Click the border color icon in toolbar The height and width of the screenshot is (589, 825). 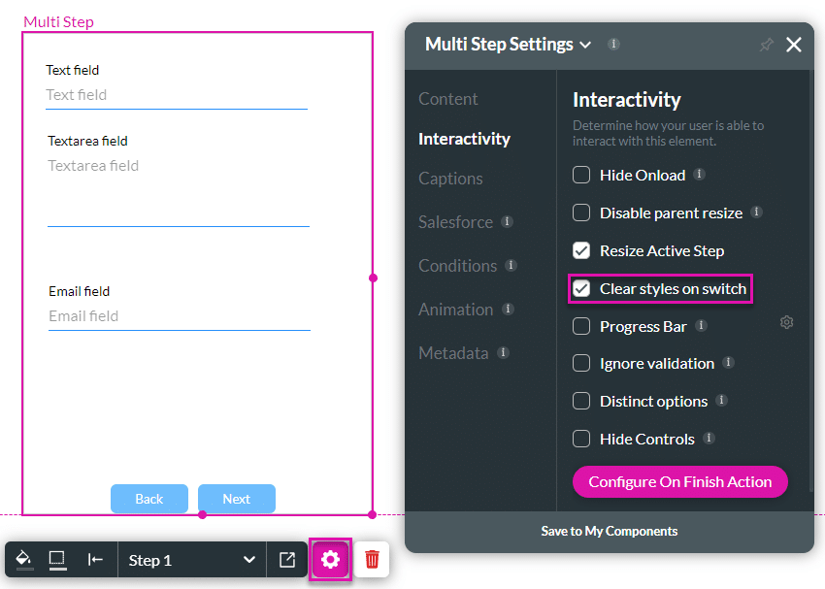(57, 560)
